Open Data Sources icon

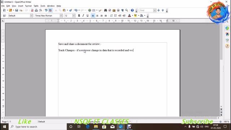click(118, 10)
